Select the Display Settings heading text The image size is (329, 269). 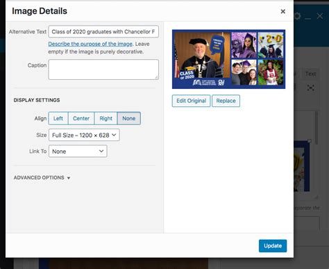pos(37,100)
